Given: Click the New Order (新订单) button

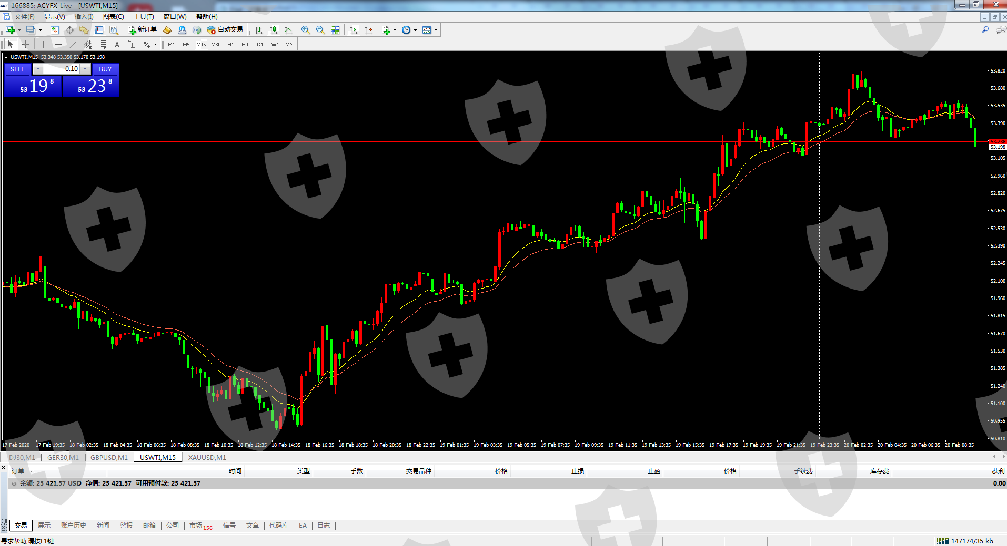Looking at the screenshot, I should point(142,30).
